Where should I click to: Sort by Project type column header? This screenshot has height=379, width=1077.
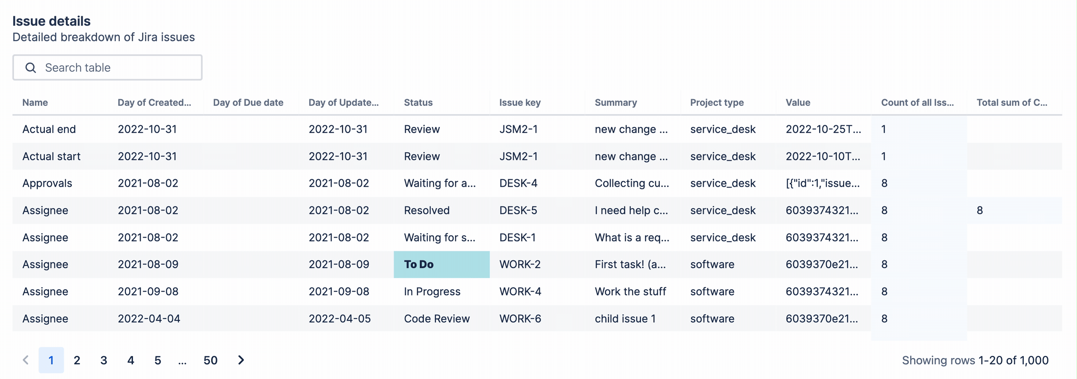(x=717, y=102)
